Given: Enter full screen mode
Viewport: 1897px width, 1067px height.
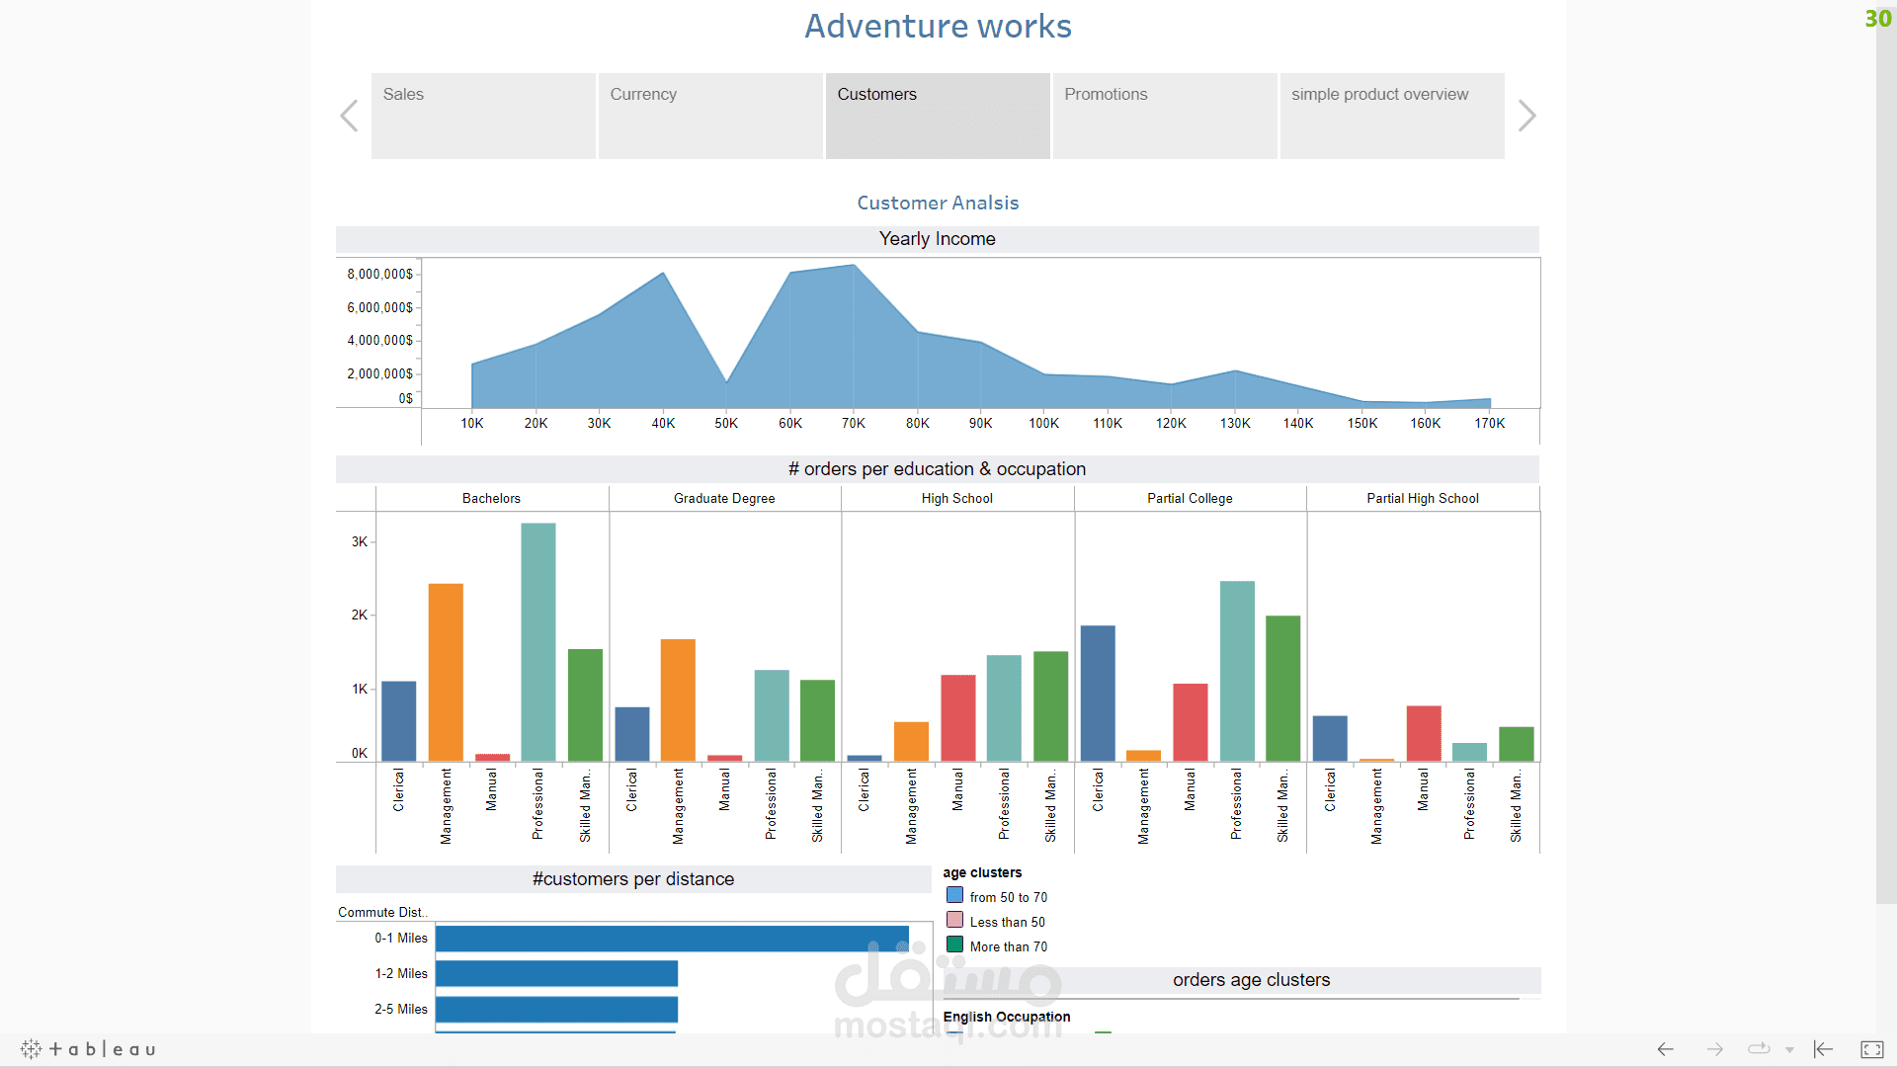Looking at the screenshot, I should coord(1871,1049).
